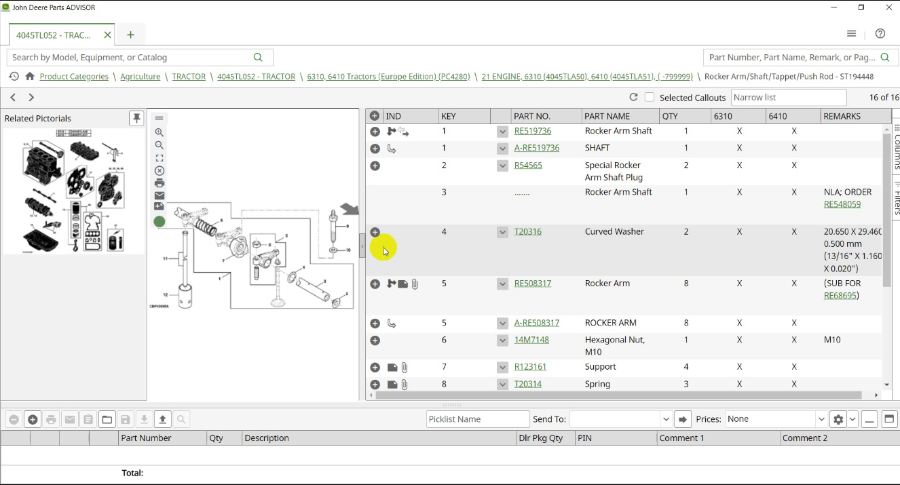Open the Prices dropdown
The height and width of the screenshot is (485, 900).
click(821, 420)
